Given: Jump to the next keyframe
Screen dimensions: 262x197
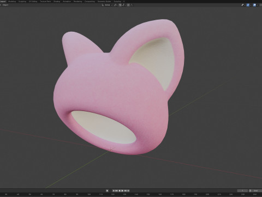Looking at the screenshot, I should pyautogui.click(x=125, y=190).
